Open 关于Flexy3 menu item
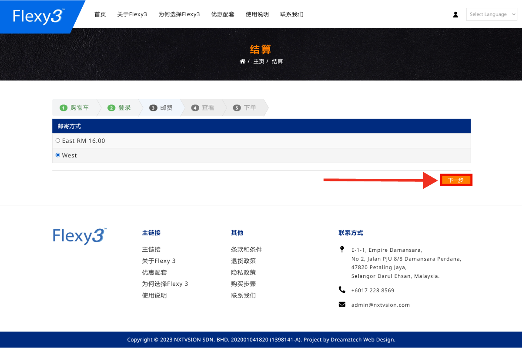The image size is (522, 348). pos(132,14)
